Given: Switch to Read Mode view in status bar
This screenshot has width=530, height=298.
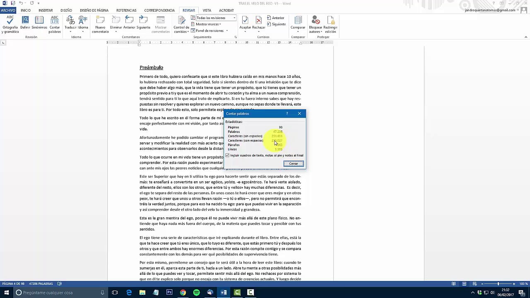Looking at the screenshot, I should (x=453, y=284).
